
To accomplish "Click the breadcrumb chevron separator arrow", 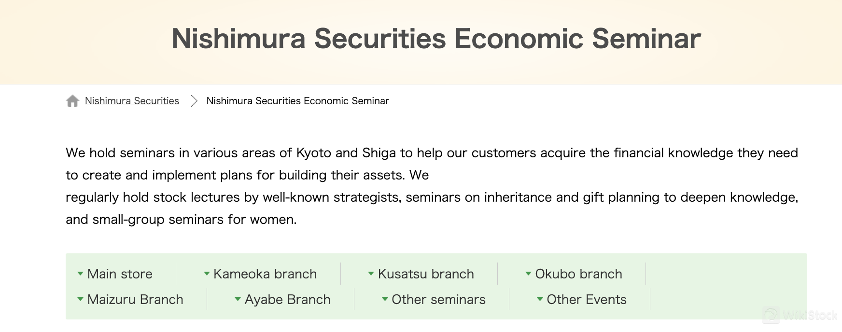I will tap(194, 101).
